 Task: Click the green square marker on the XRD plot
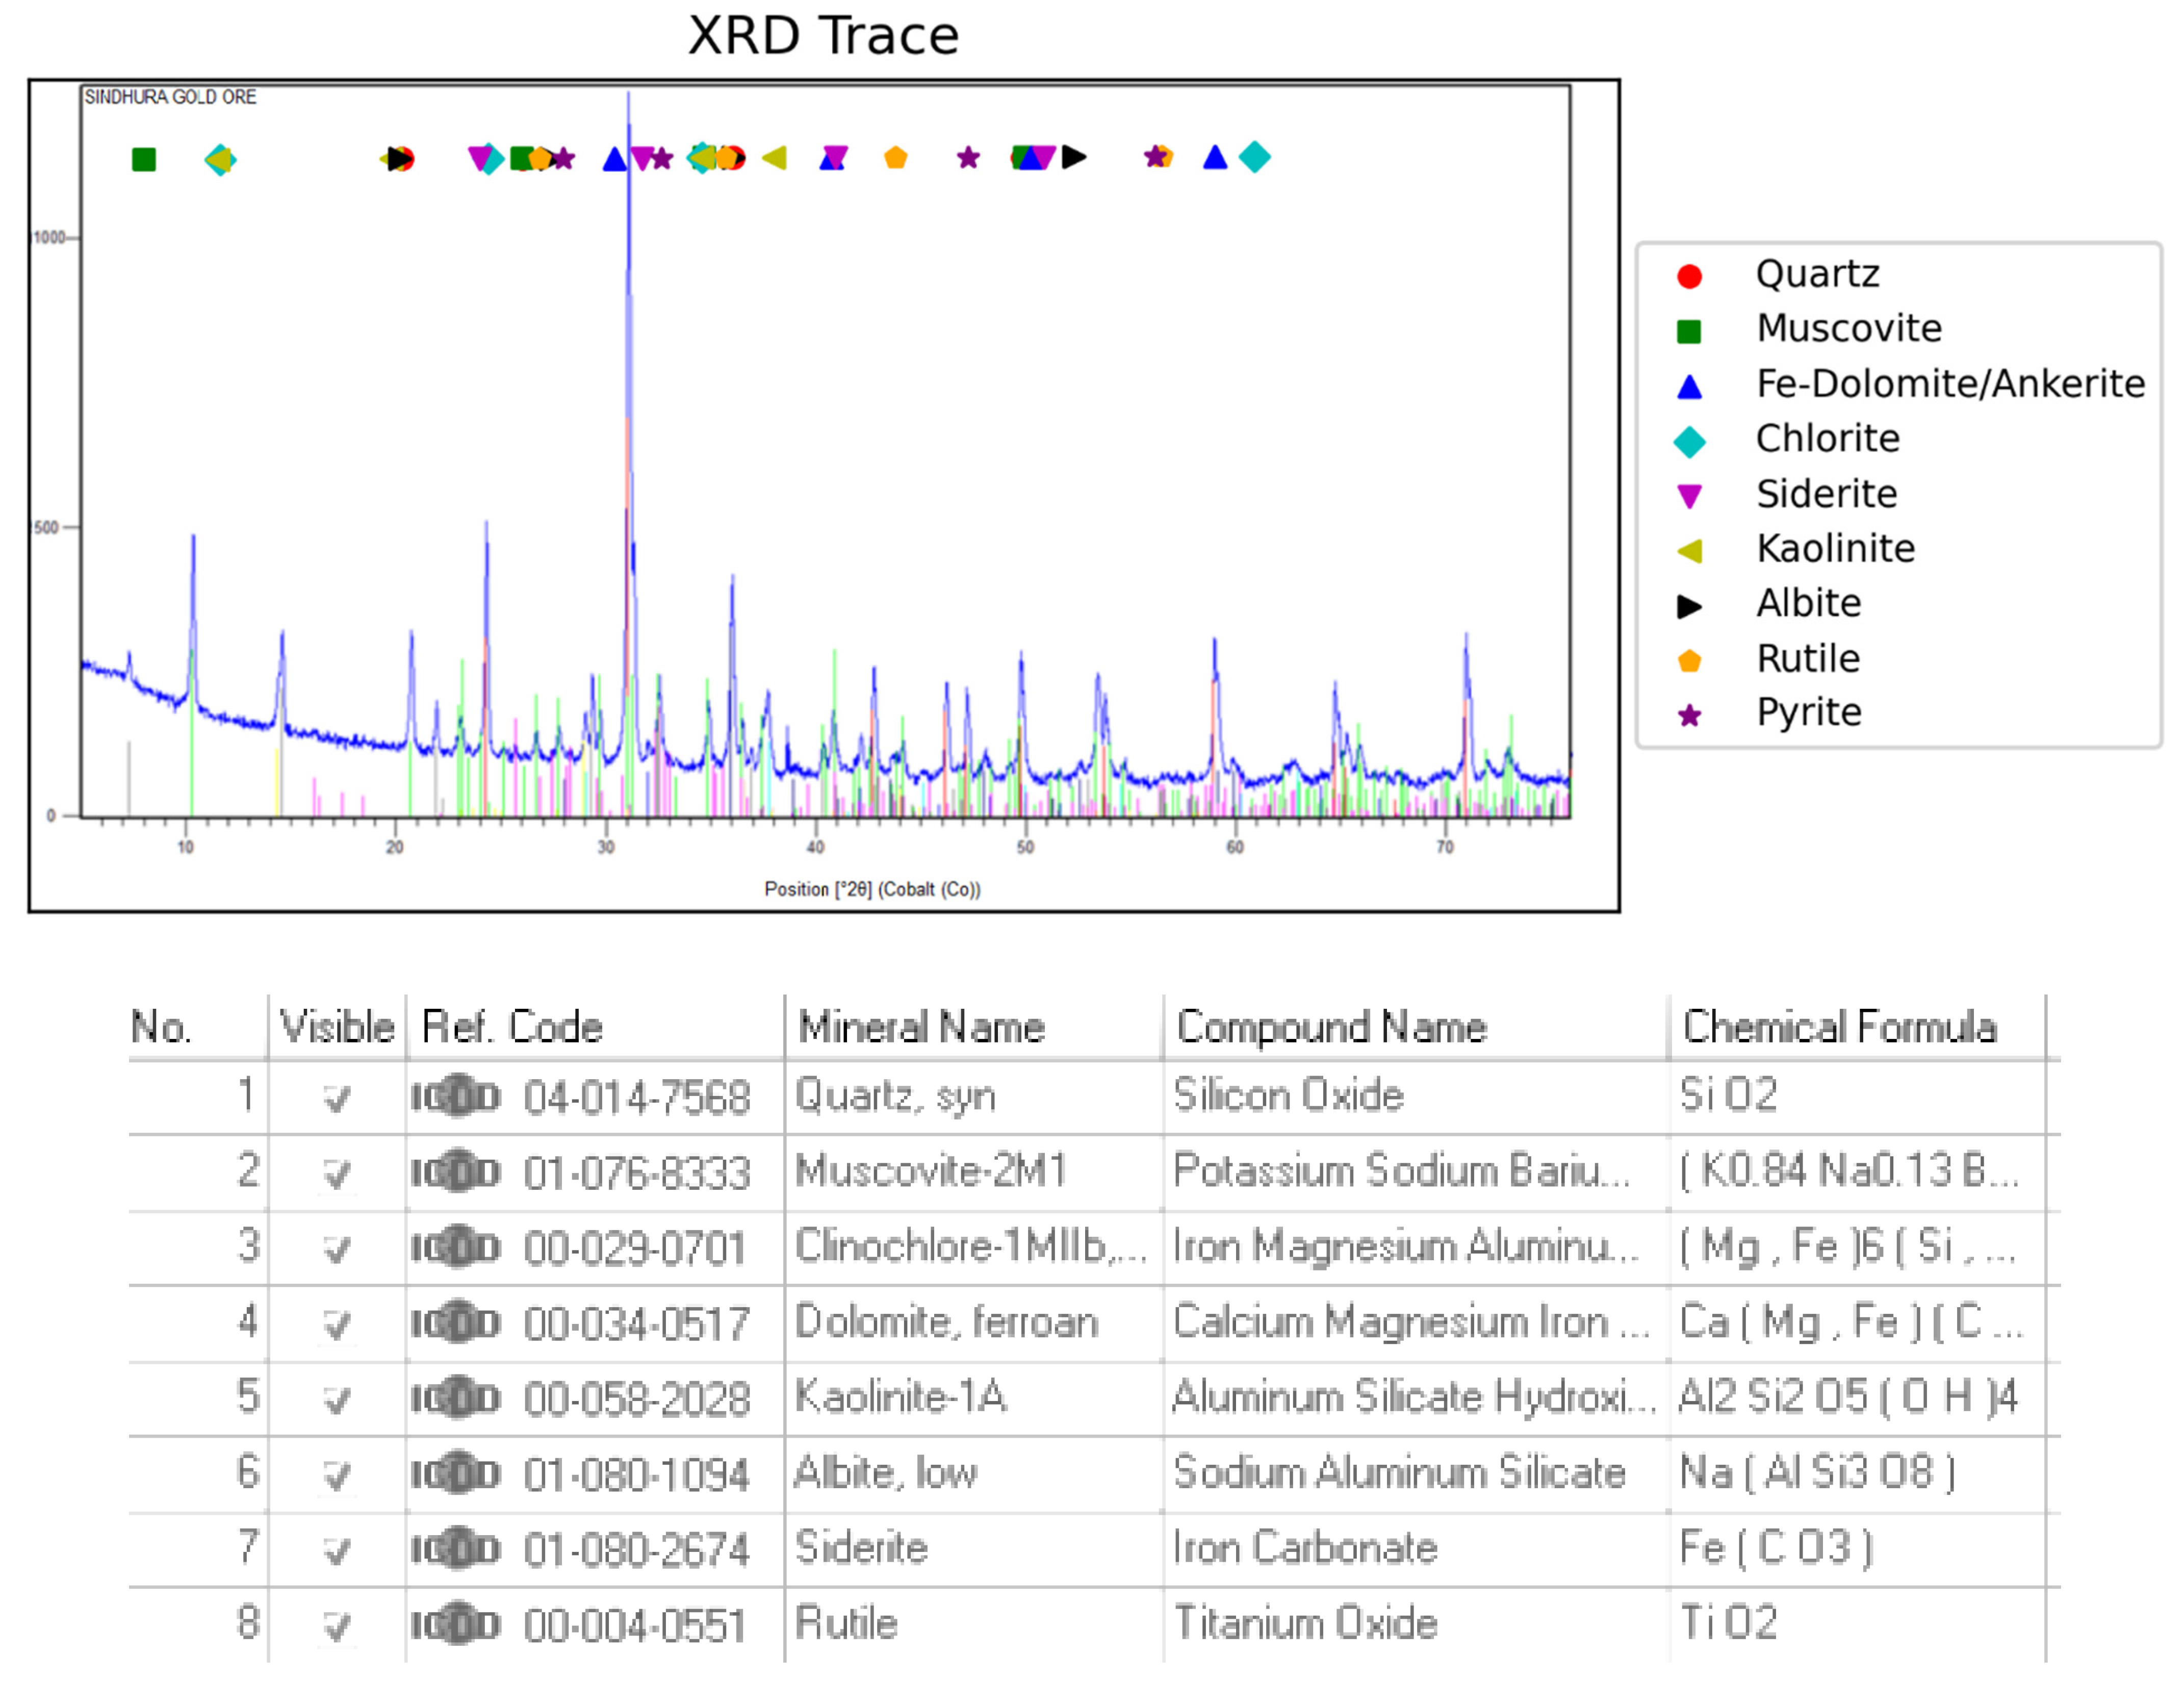click(144, 159)
